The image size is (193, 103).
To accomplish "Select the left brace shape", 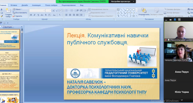I will point(128,16).
